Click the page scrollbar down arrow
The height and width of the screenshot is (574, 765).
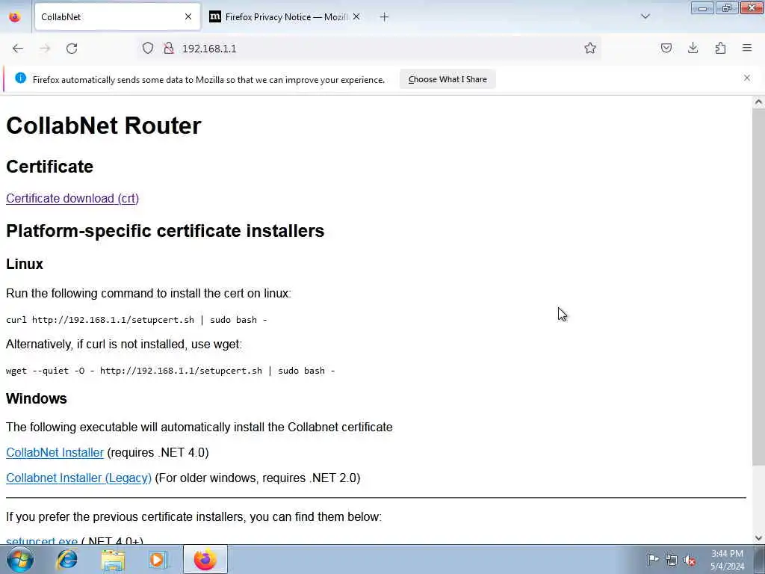pyautogui.click(x=758, y=538)
